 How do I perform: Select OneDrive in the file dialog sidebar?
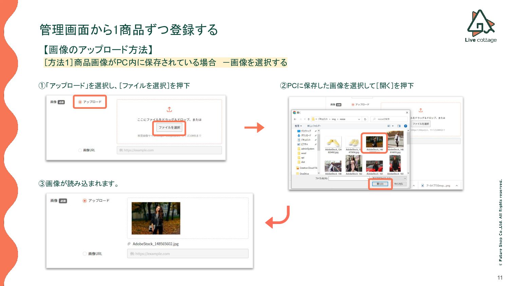click(x=302, y=173)
